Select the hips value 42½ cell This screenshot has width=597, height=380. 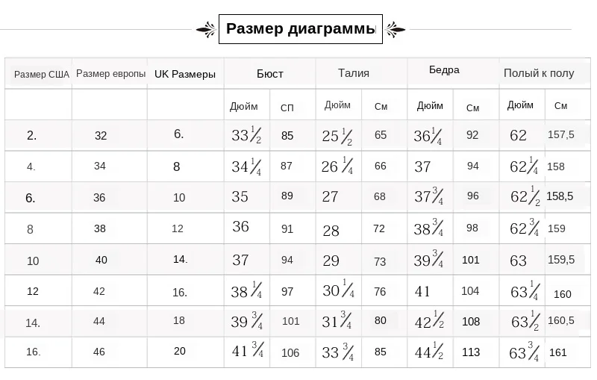429,321
